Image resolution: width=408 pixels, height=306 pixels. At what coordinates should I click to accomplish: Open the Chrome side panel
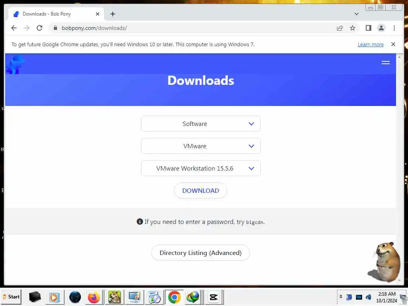click(369, 28)
